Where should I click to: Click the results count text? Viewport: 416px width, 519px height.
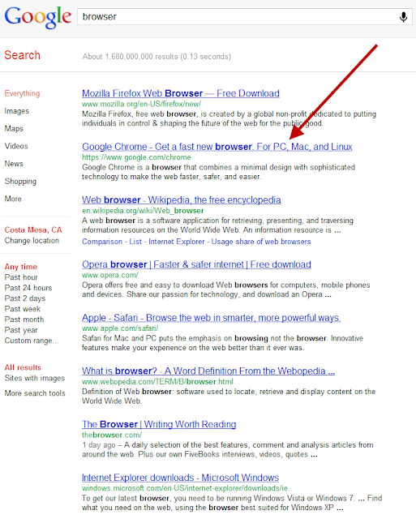[157, 57]
